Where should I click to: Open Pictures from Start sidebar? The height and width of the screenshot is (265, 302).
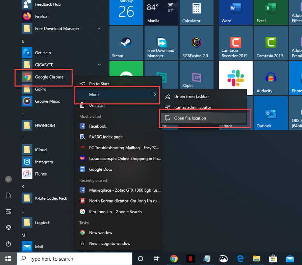point(8,211)
